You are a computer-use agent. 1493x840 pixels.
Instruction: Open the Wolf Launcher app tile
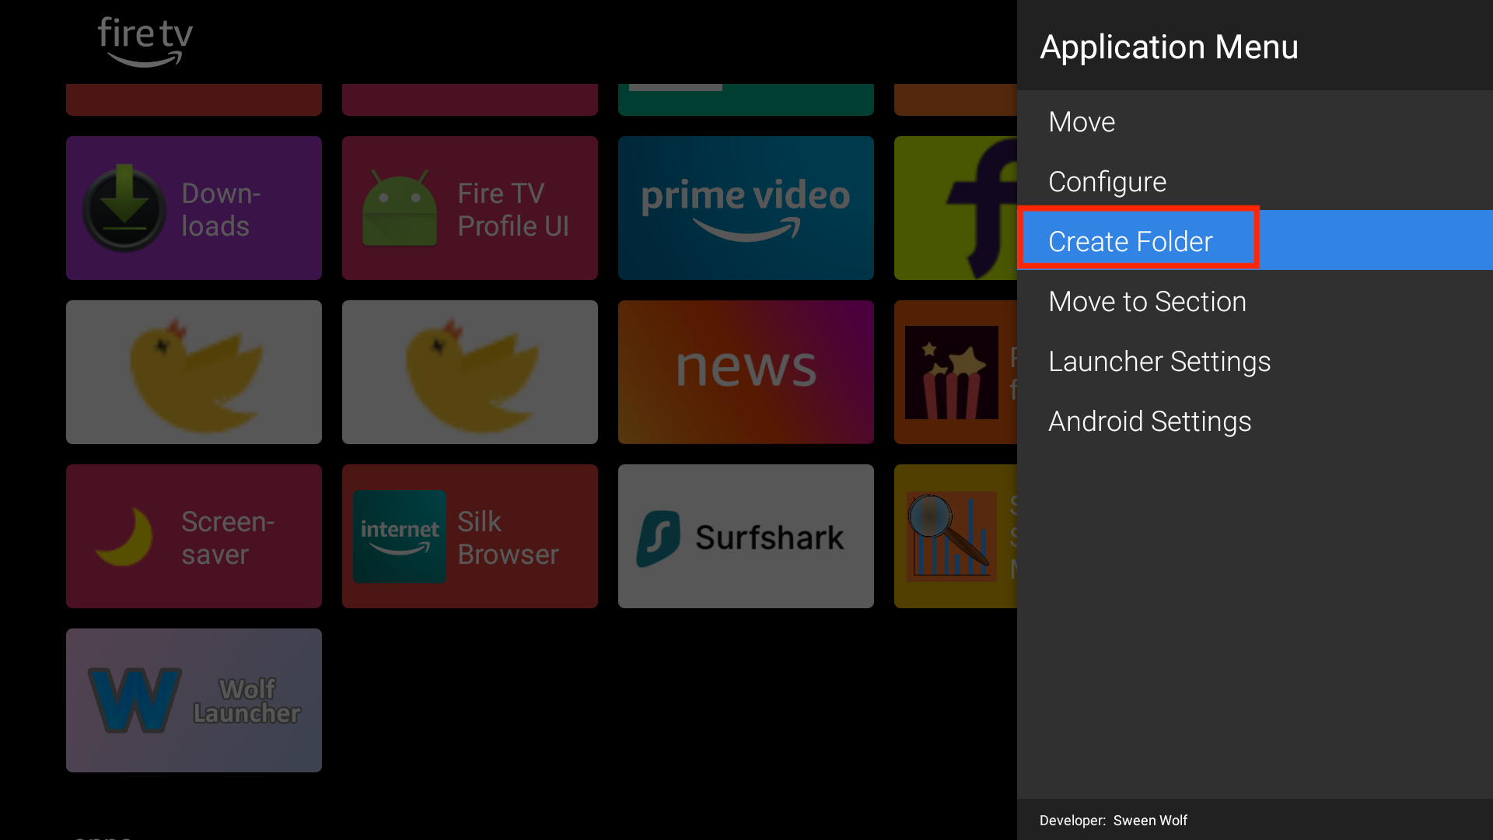(194, 700)
